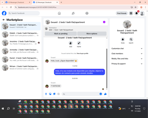The image size is (148, 118).
Task: Open the account profile avatar menu
Action: (142, 13)
